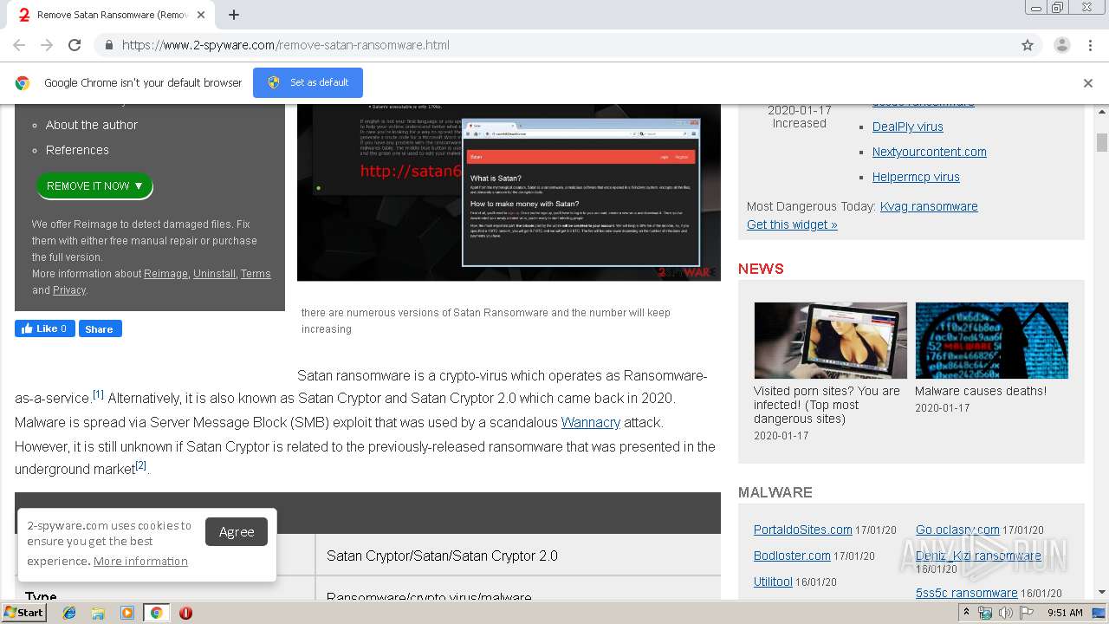Open Windows Media Player from taskbar
1109x624 pixels.
pyautogui.click(x=127, y=613)
